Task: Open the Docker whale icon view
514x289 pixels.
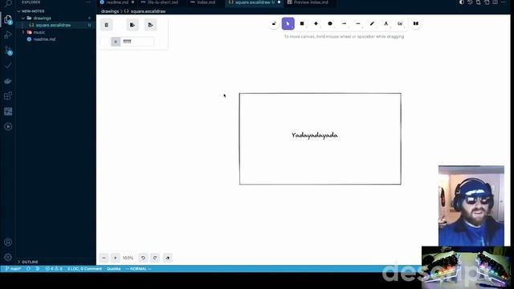Action: (x=8, y=80)
